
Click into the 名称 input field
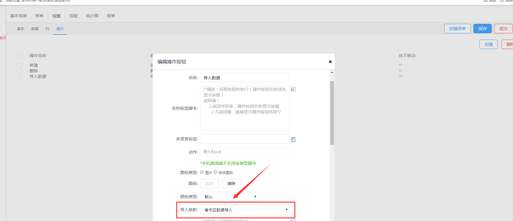[245, 78]
